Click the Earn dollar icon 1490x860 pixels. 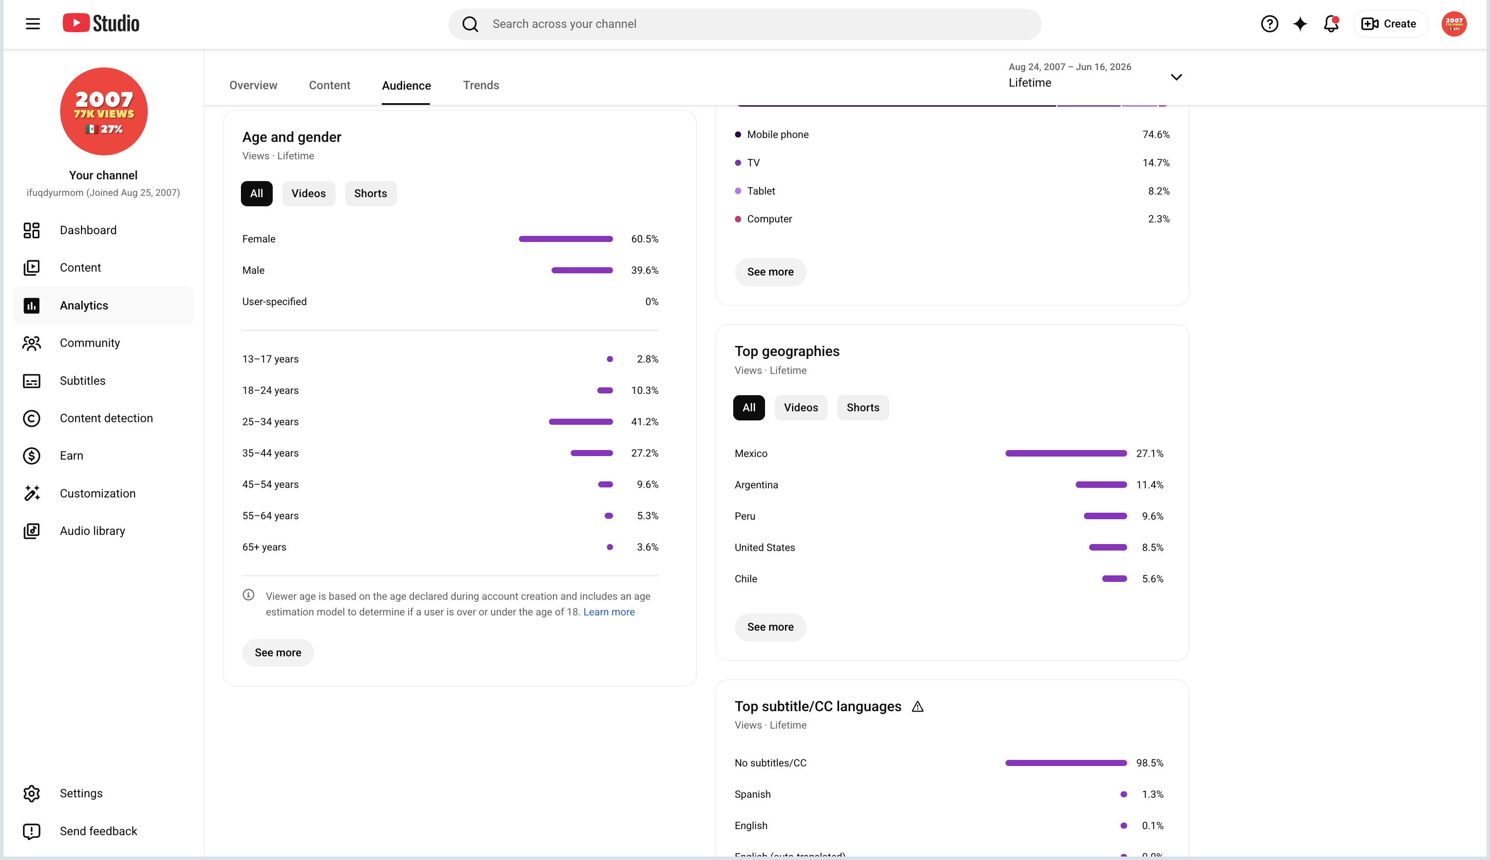(31, 456)
